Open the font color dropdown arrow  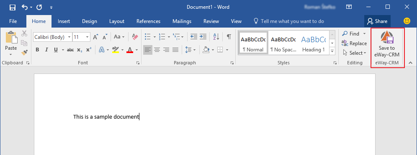(136, 50)
